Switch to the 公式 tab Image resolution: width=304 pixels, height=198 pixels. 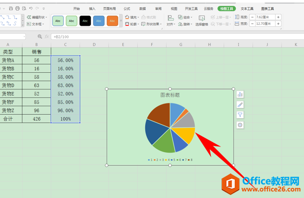pyautogui.click(x=127, y=9)
